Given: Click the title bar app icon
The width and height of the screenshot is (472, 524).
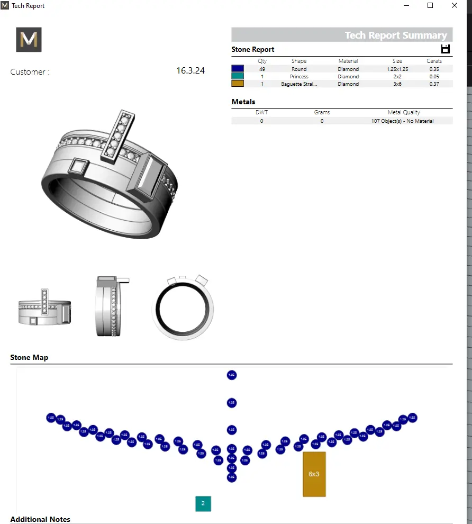Looking at the screenshot, I should pos(5,6).
